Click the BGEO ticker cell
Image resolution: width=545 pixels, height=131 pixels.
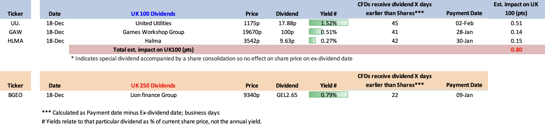(15, 95)
